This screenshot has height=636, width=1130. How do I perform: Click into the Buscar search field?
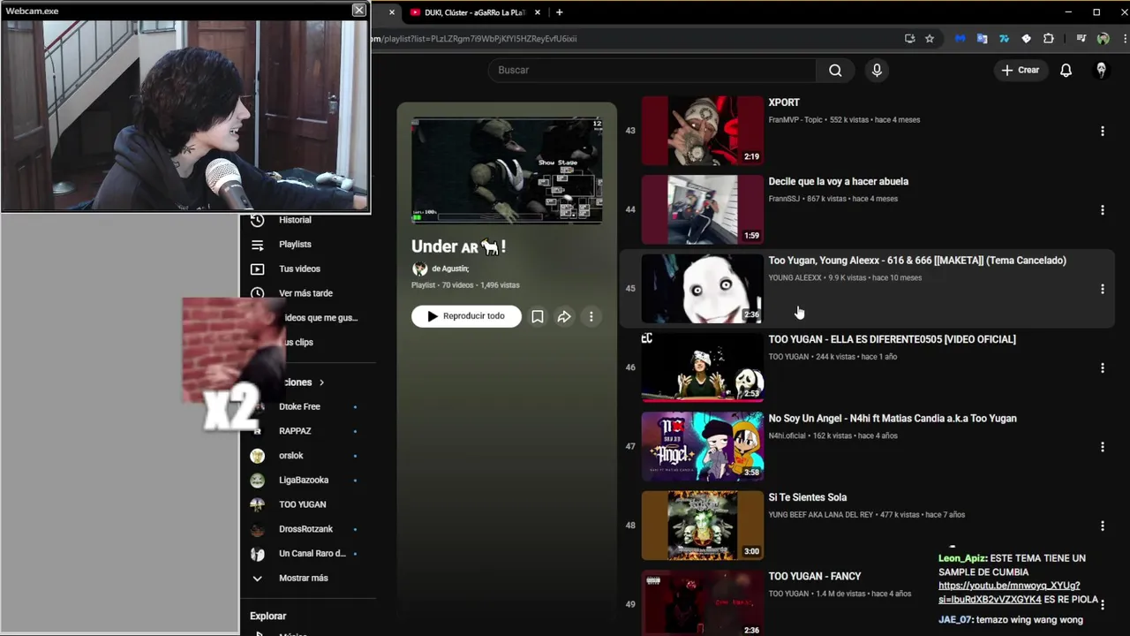click(x=652, y=71)
